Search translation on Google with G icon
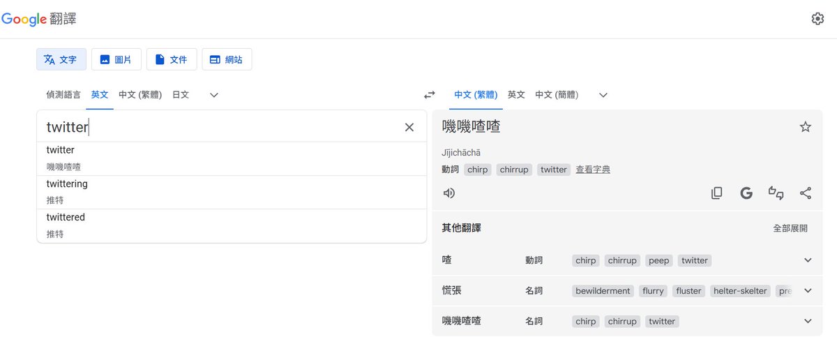Screen dimensions: 837x337 (746, 193)
